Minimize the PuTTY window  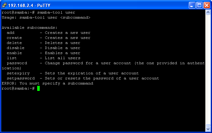click(x=192, y=5)
